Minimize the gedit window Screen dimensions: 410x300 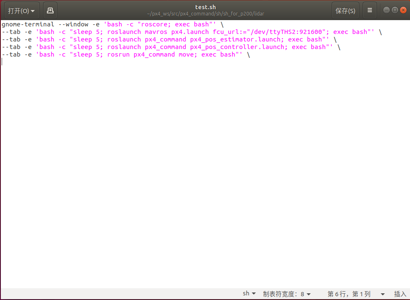click(387, 10)
